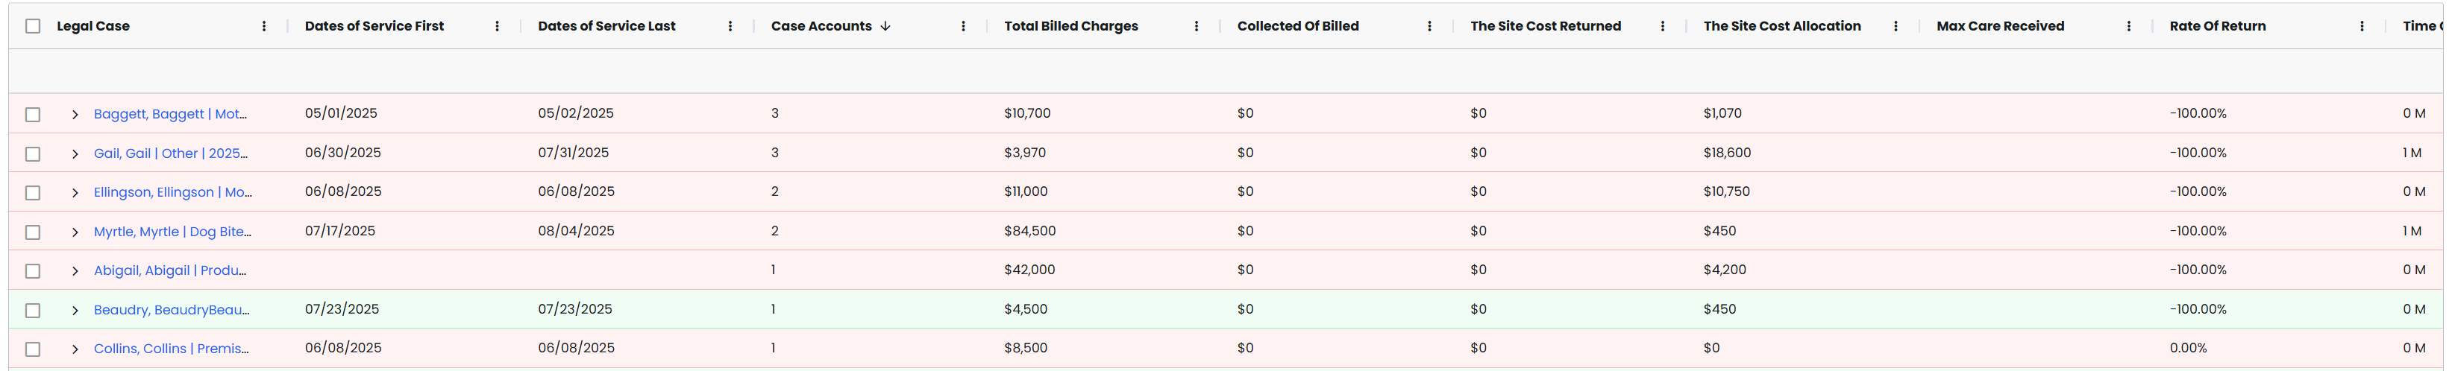Open Total Billed Charges column menu
This screenshot has height=371, width=2452.
(x=1197, y=27)
